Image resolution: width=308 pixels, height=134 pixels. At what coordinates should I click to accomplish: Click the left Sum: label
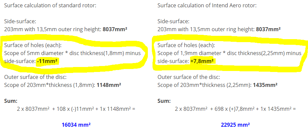click(x=11, y=101)
